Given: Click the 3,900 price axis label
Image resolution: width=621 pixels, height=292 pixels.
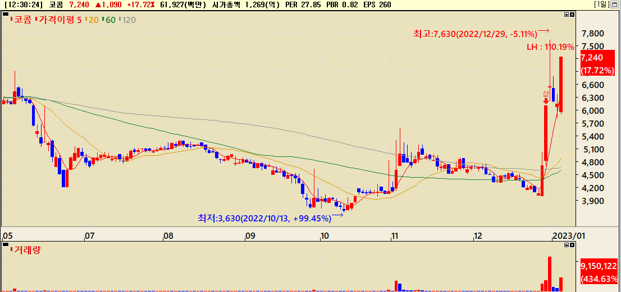Looking at the screenshot, I should click(592, 201).
